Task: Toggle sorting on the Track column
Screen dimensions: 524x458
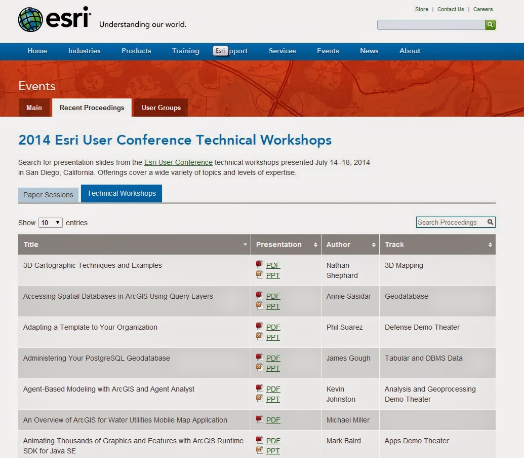Action: pos(490,244)
